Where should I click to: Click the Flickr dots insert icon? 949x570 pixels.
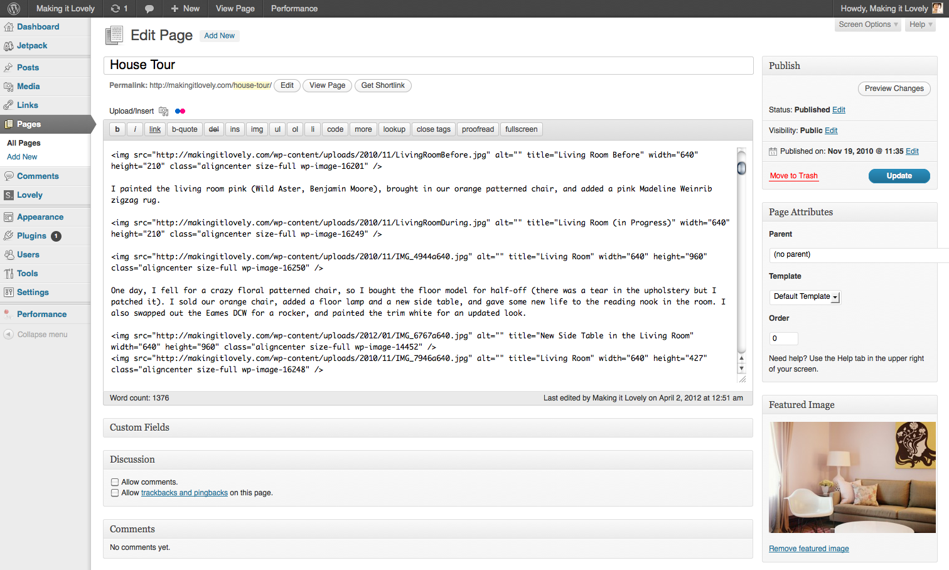pos(180,111)
